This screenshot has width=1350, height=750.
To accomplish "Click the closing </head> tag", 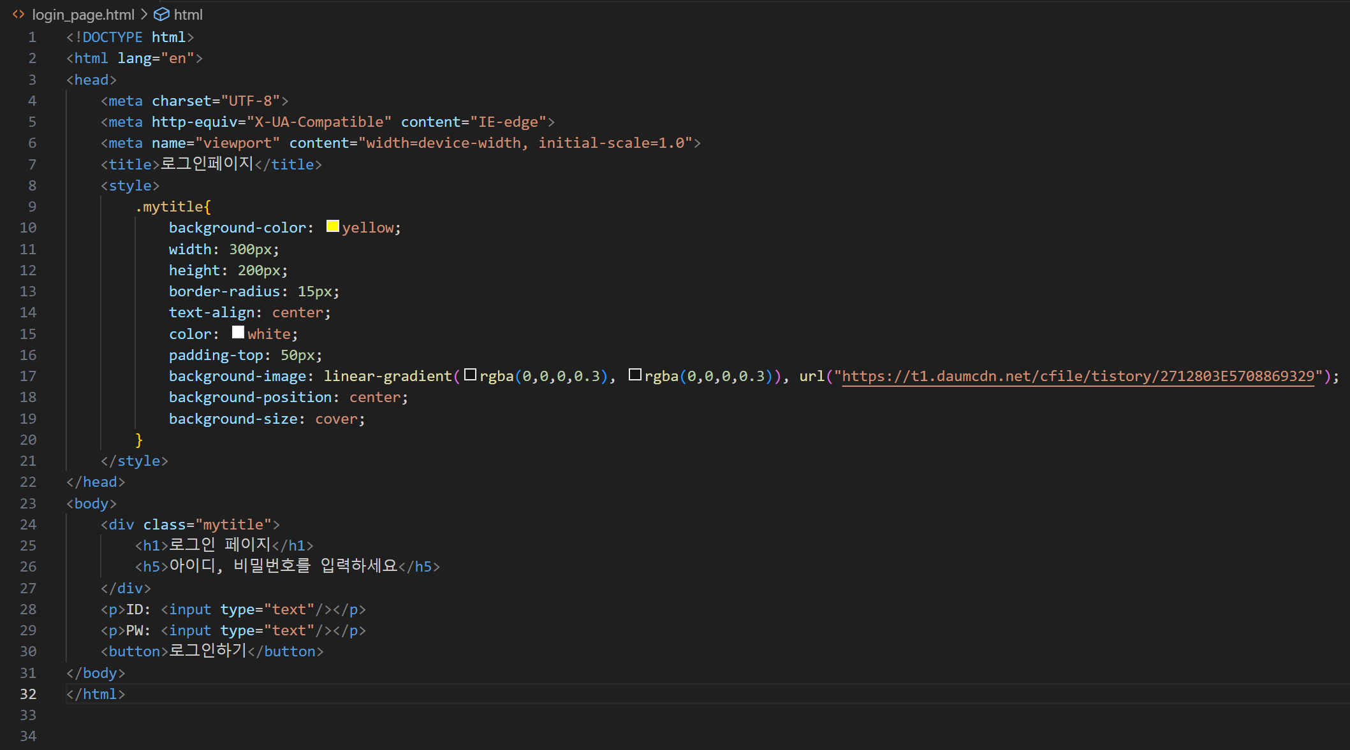I will tap(96, 482).
